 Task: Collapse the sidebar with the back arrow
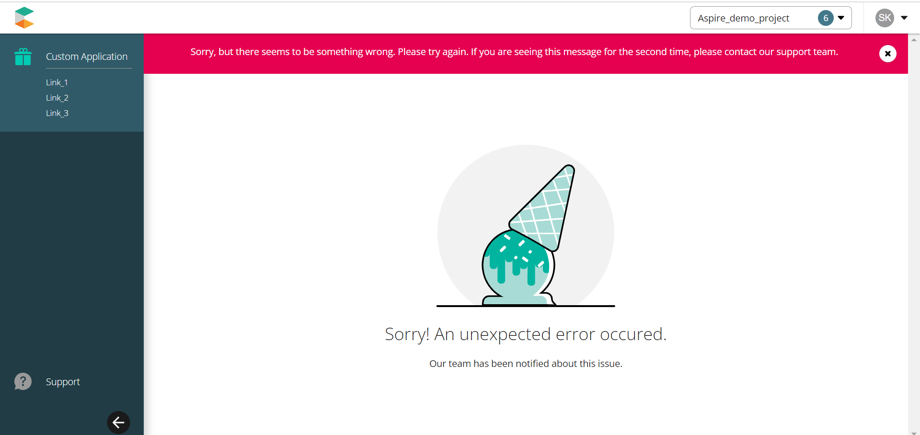[x=118, y=423]
